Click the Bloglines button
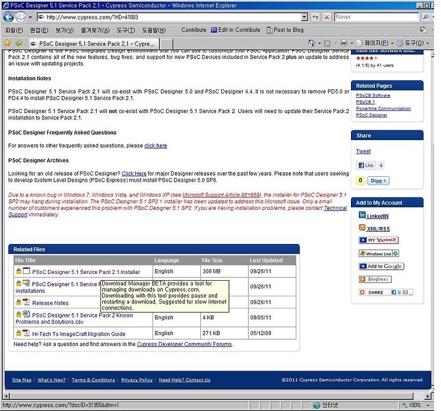The width and height of the screenshot is (441, 411). (375, 280)
